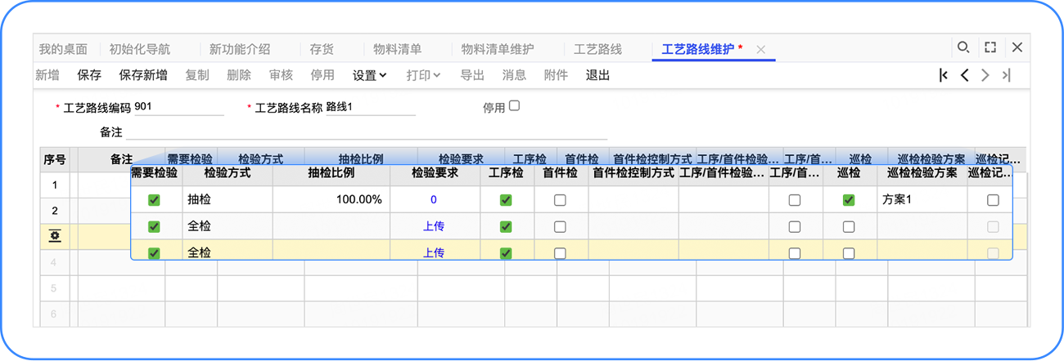Close the 工艺路线维护 tab
This screenshot has width=1064, height=361.
click(760, 50)
